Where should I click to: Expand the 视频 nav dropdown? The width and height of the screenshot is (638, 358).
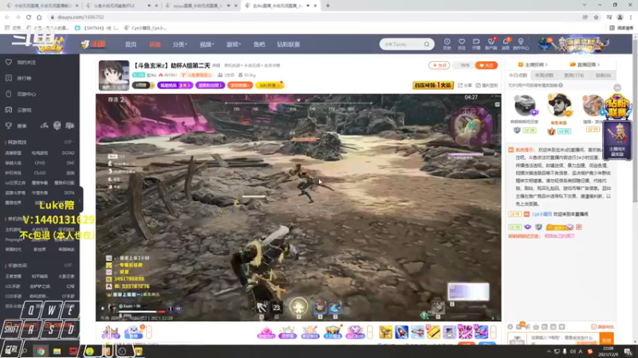(x=207, y=45)
